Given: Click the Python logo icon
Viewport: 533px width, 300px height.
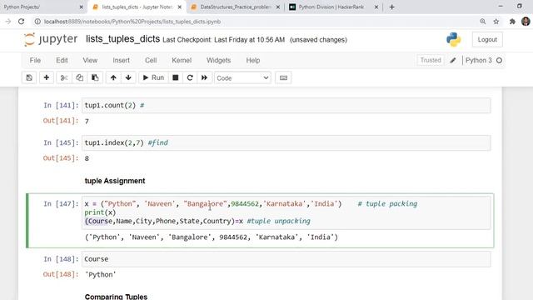Looking at the screenshot, I should (x=453, y=39).
